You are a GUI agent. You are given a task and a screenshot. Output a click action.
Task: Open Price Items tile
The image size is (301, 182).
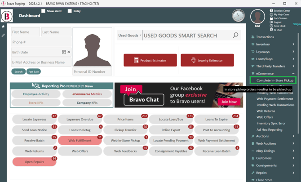click(x=125, y=120)
